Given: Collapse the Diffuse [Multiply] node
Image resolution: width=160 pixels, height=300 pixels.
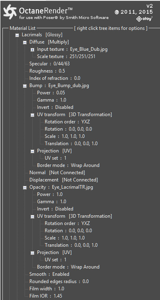Looking at the screenshot, I should [25, 42].
